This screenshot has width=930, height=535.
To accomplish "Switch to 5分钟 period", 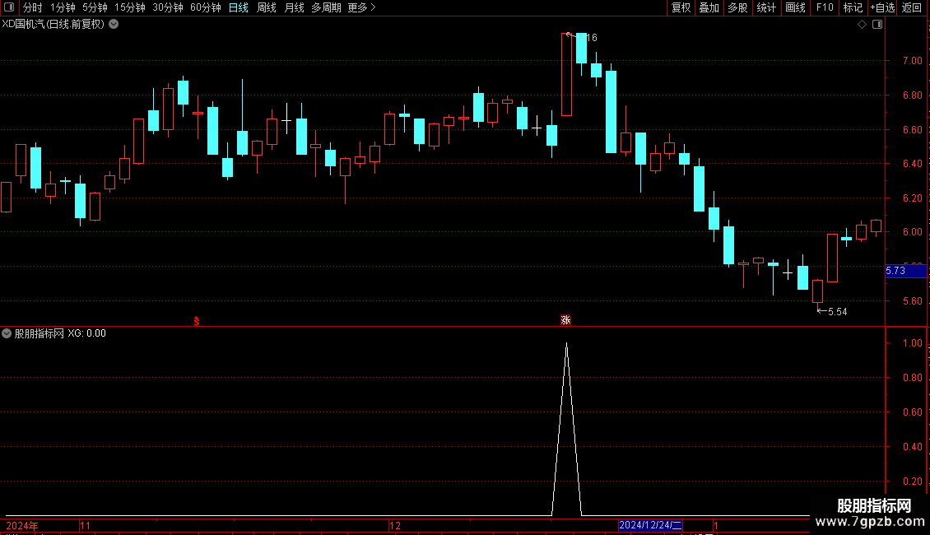I will [95, 7].
